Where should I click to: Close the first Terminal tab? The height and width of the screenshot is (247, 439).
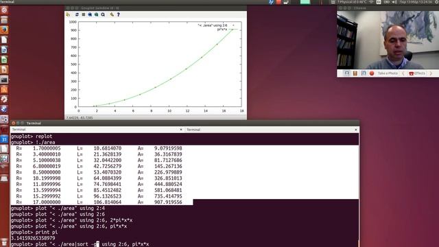click(x=181, y=130)
